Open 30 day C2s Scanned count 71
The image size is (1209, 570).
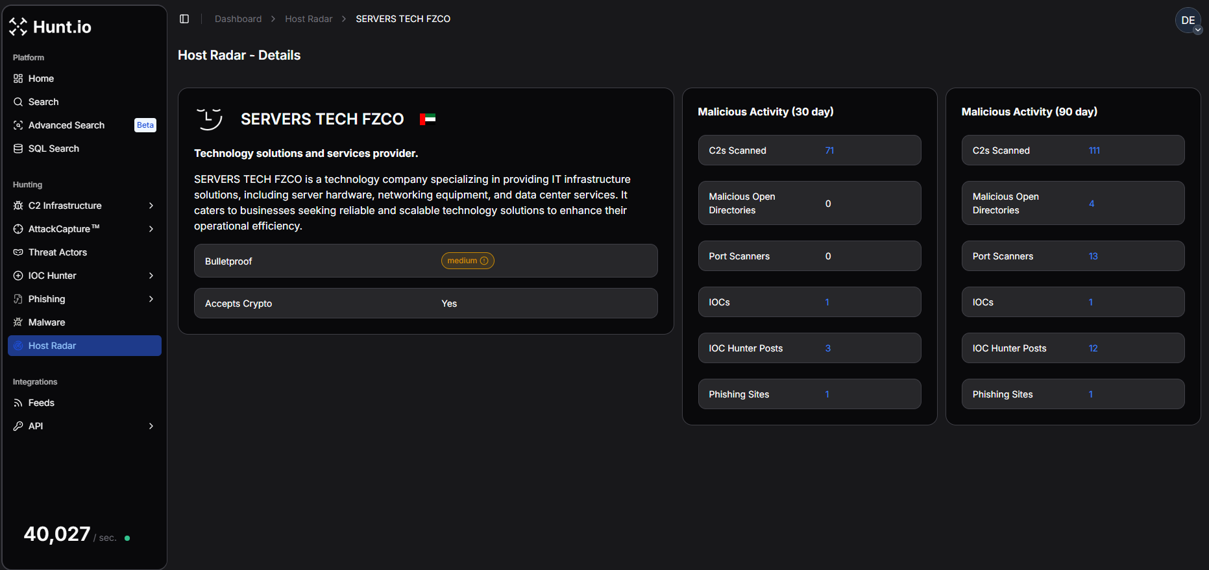[x=829, y=150]
